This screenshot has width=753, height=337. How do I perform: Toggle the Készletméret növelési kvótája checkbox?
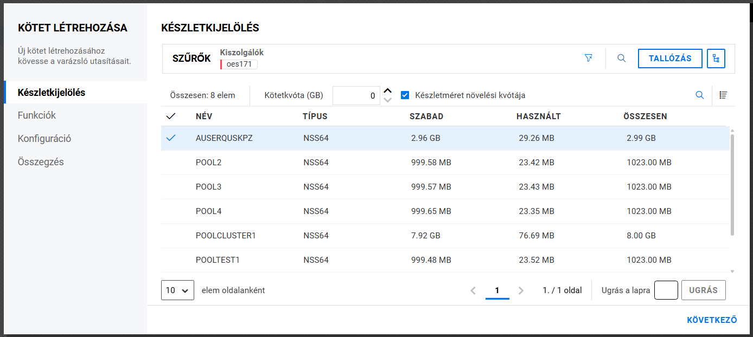pos(405,95)
